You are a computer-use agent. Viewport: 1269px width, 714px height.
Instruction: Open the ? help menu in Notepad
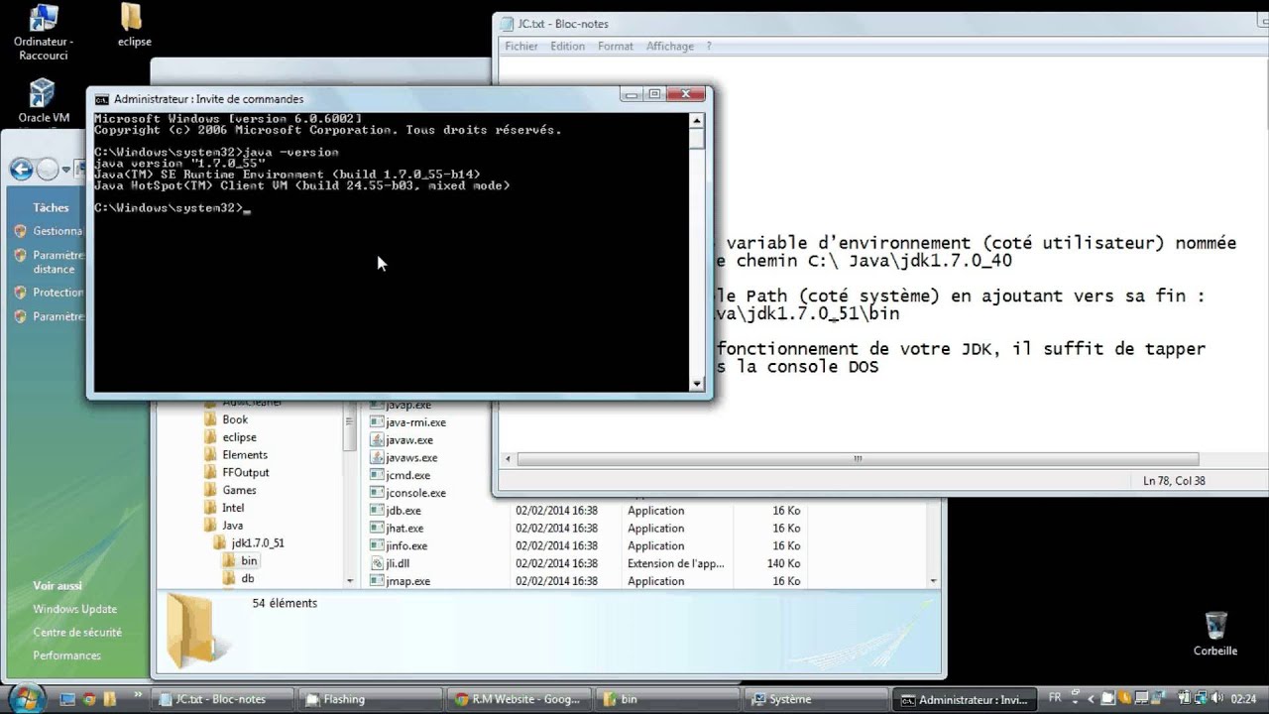tap(709, 46)
